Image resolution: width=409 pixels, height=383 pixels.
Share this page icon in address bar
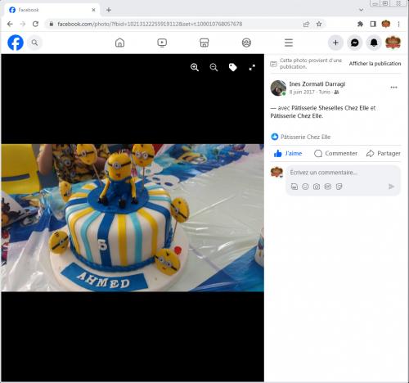click(306, 24)
